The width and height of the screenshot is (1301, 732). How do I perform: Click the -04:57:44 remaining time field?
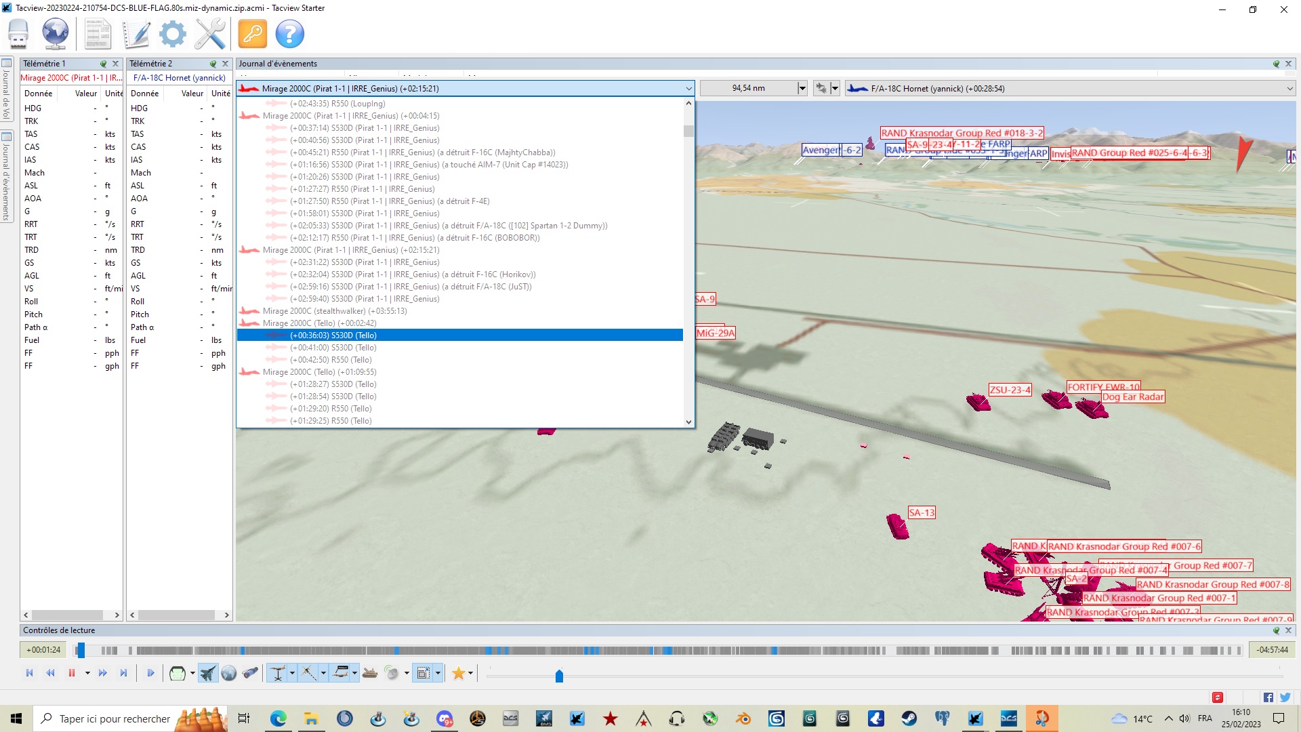point(1272,650)
